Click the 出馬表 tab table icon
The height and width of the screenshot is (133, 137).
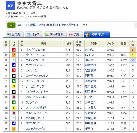click(x=9, y=35)
